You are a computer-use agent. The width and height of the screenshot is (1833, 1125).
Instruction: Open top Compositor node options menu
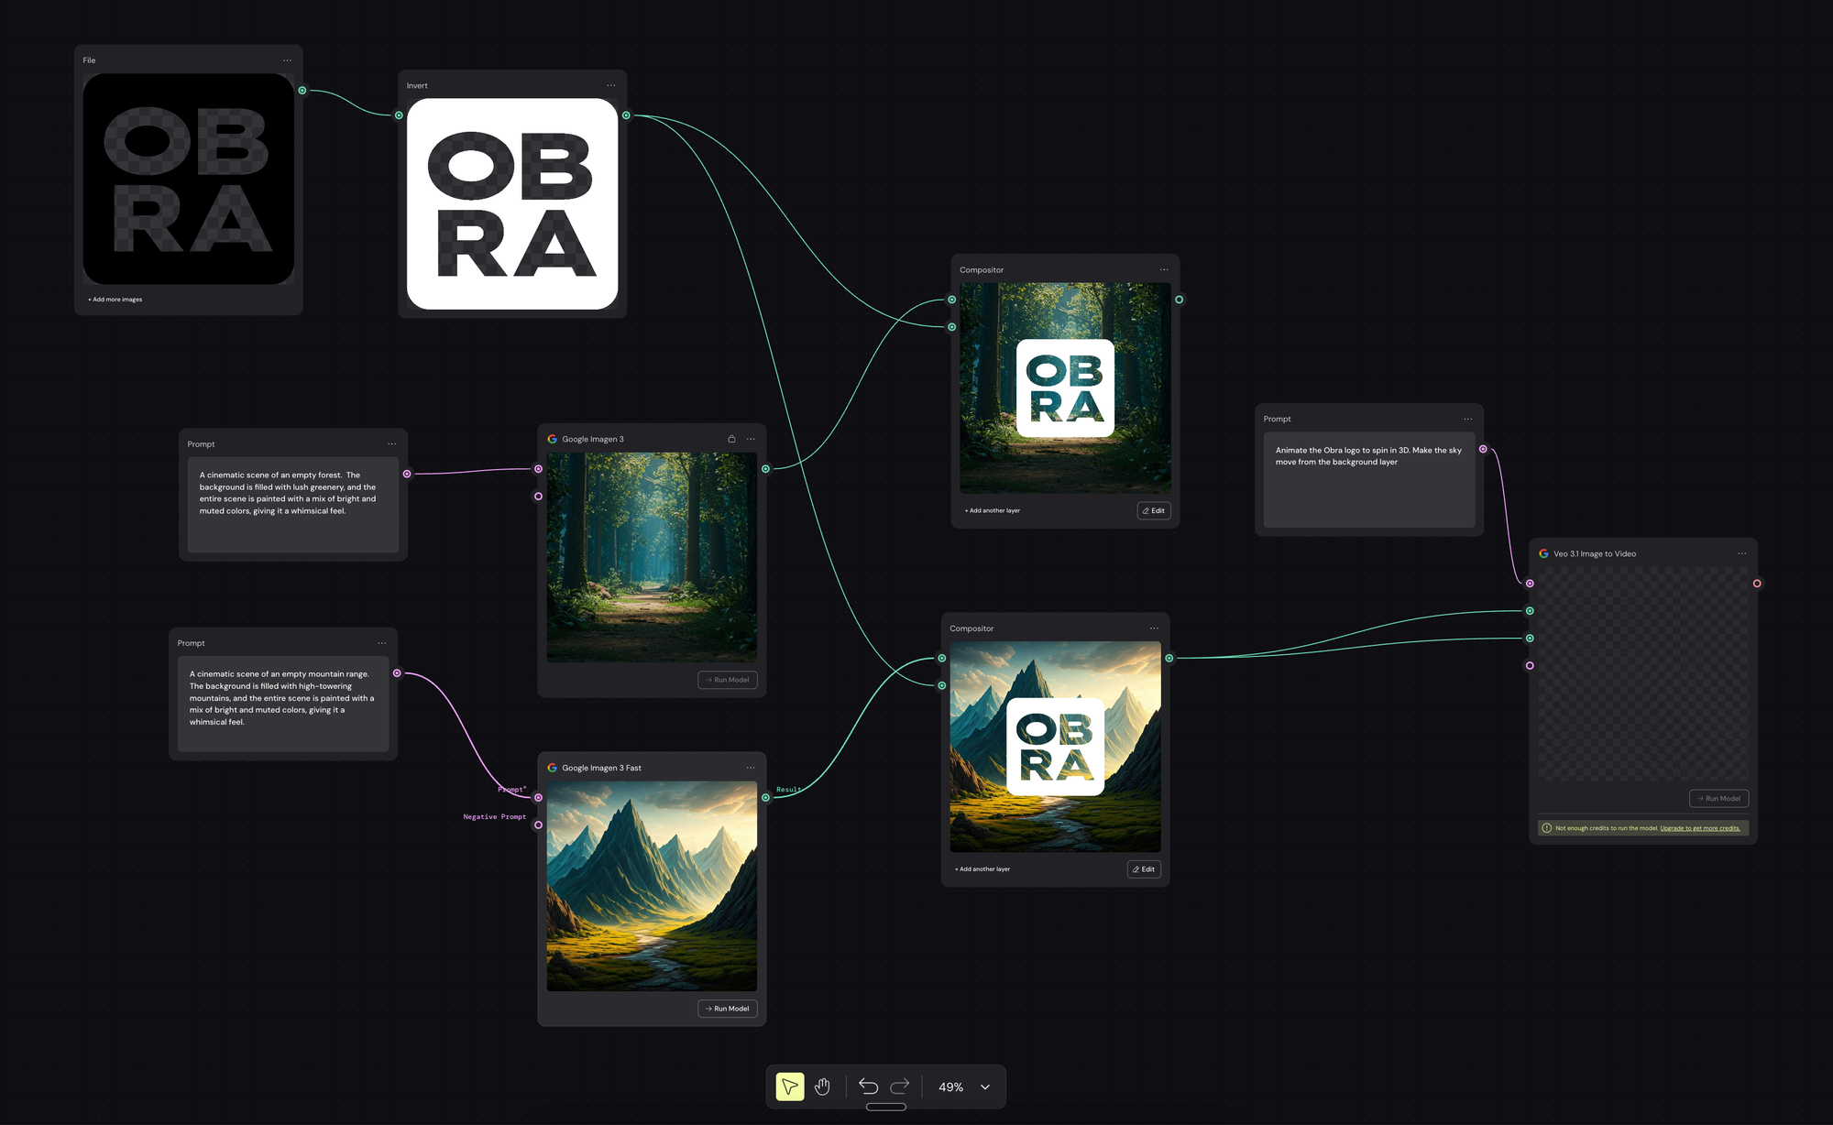[x=1164, y=269]
